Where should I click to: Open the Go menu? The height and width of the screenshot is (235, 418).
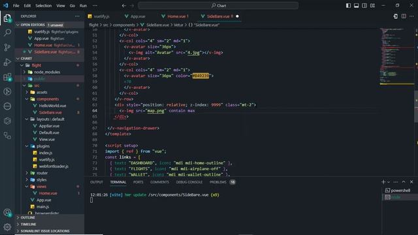point(72,6)
